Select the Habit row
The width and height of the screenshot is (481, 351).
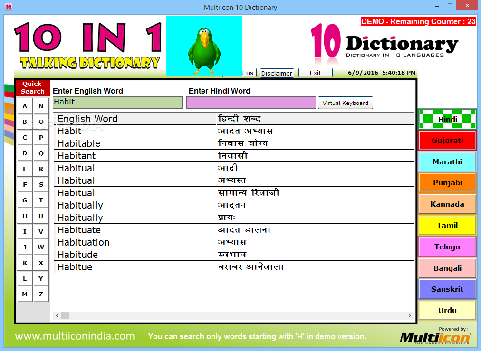[x=234, y=131]
